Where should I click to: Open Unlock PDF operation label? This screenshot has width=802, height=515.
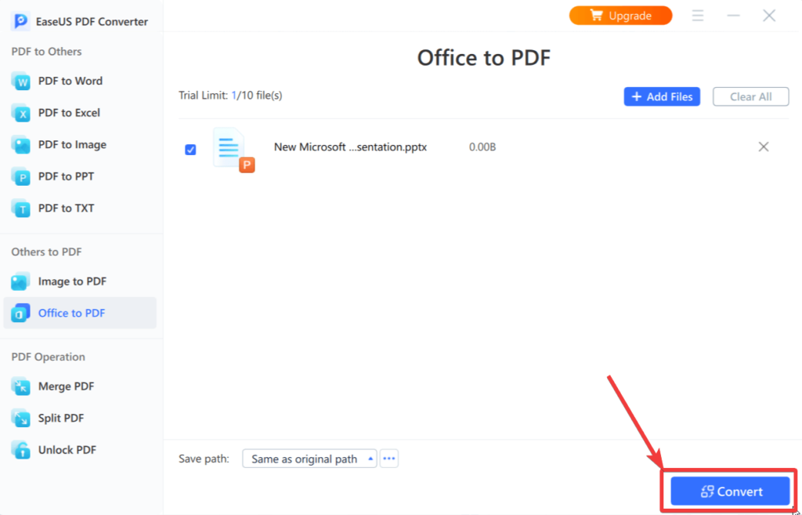click(x=67, y=449)
